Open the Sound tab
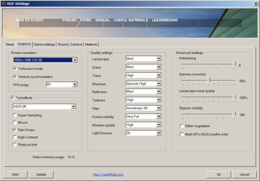 click(63, 45)
